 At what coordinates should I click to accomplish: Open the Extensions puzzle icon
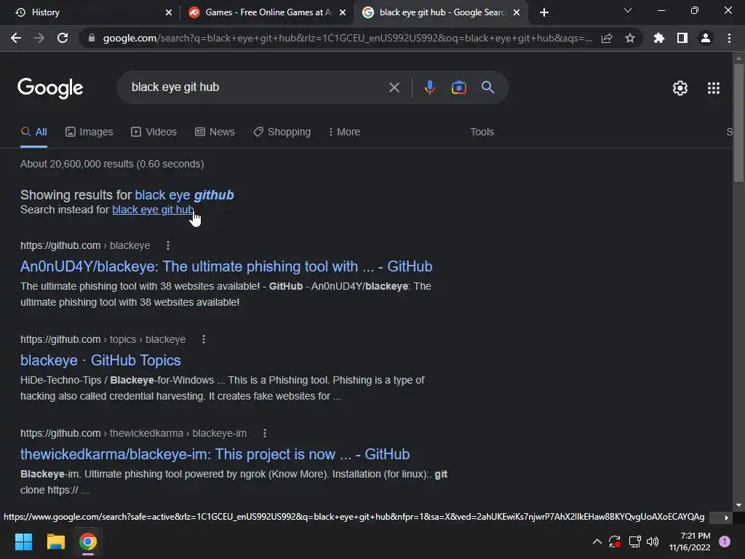point(659,38)
